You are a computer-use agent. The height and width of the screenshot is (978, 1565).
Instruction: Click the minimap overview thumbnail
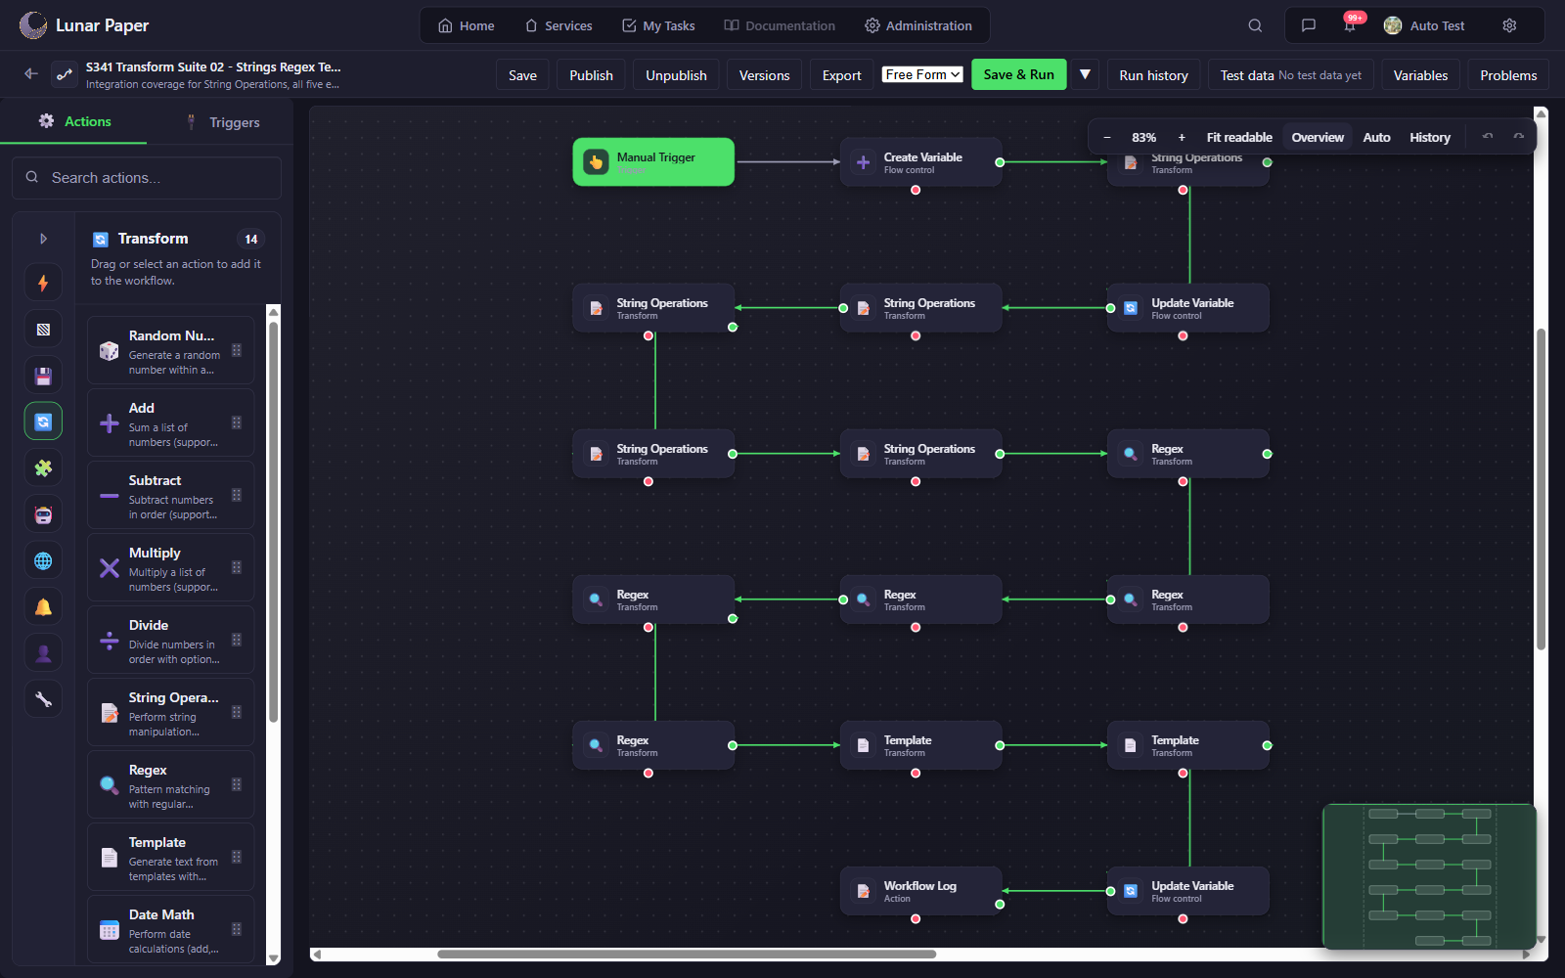click(x=1429, y=876)
